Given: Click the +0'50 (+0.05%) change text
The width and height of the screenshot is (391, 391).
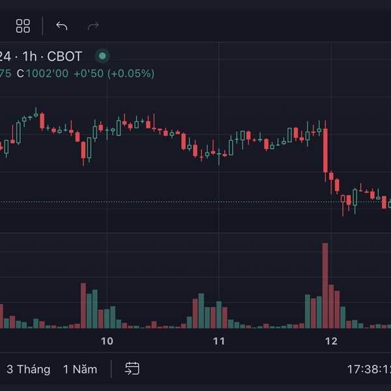Looking at the screenshot, I should [114, 74].
